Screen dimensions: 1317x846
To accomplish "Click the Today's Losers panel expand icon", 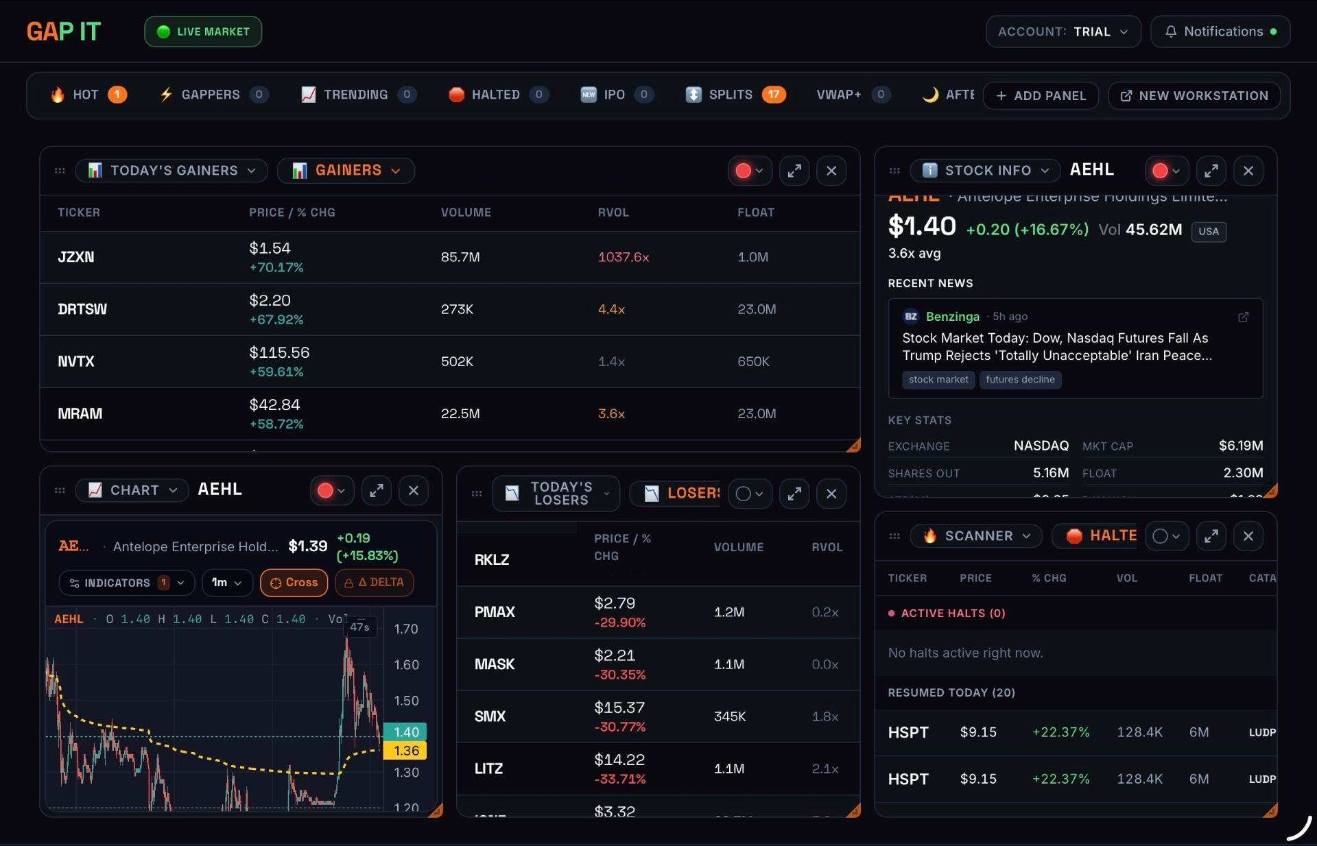I will (794, 494).
